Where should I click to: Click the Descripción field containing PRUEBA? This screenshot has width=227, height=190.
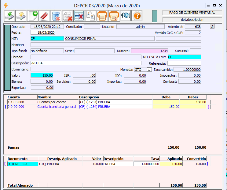point(86,63)
